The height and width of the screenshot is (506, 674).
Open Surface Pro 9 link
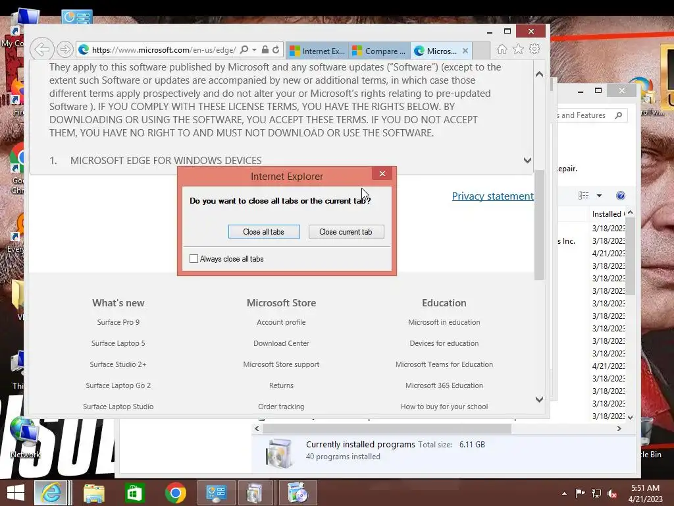[x=118, y=322]
